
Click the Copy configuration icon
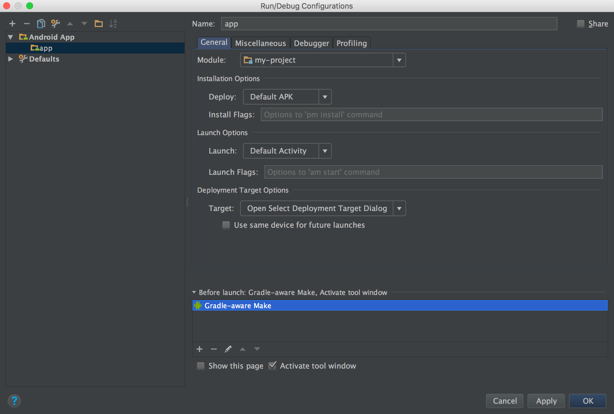pyautogui.click(x=41, y=24)
